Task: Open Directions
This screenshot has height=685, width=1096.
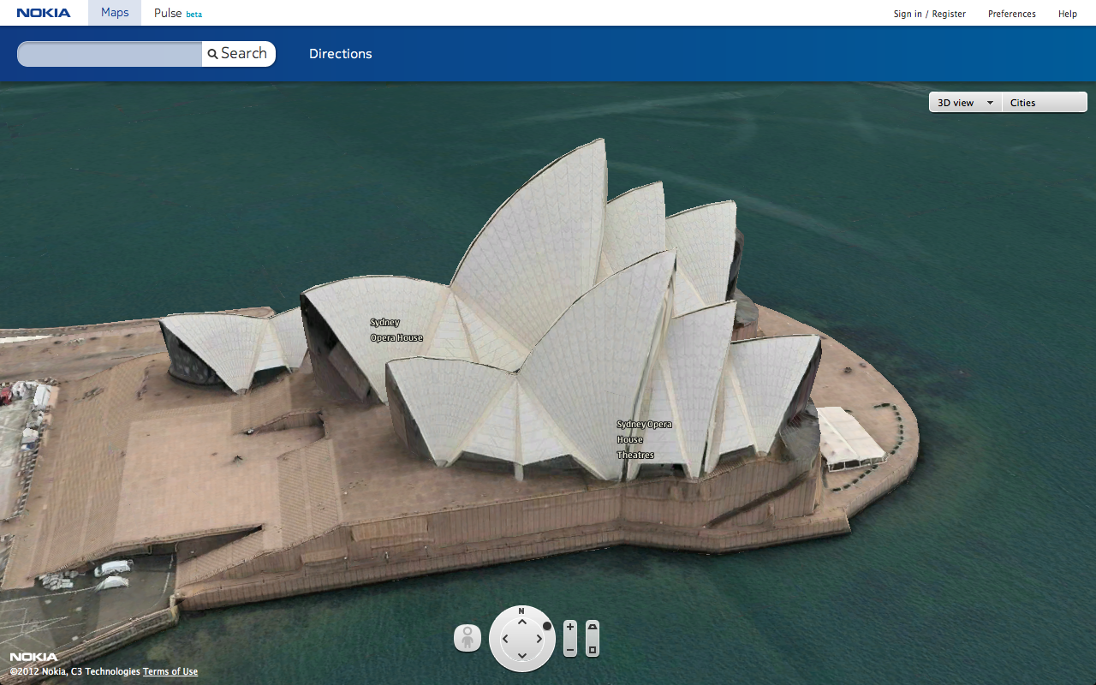Action: (x=341, y=54)
